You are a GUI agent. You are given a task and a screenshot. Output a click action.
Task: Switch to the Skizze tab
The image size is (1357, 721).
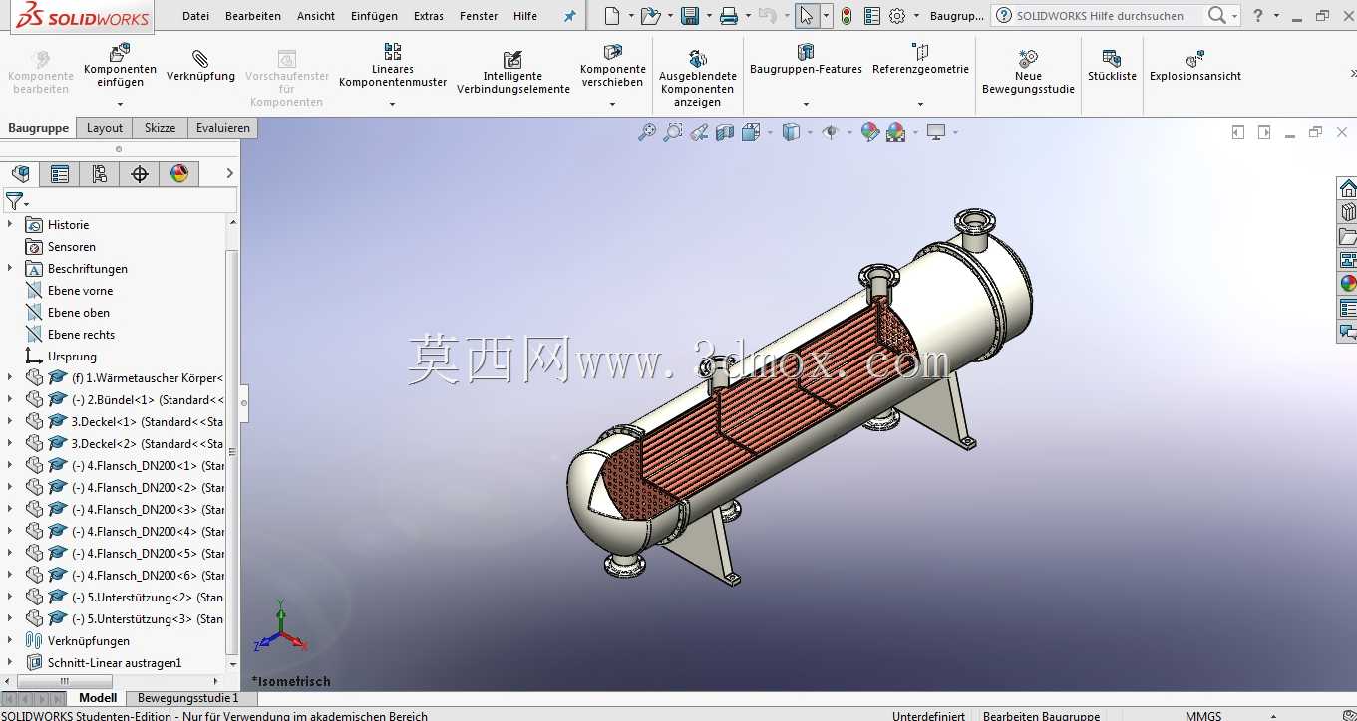(160, 127)
